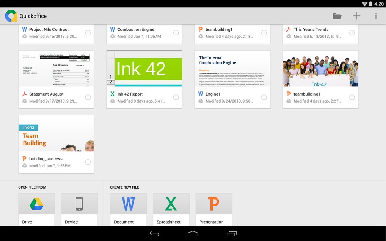Tap the Android recent apps button

click(x=231, y=234)
